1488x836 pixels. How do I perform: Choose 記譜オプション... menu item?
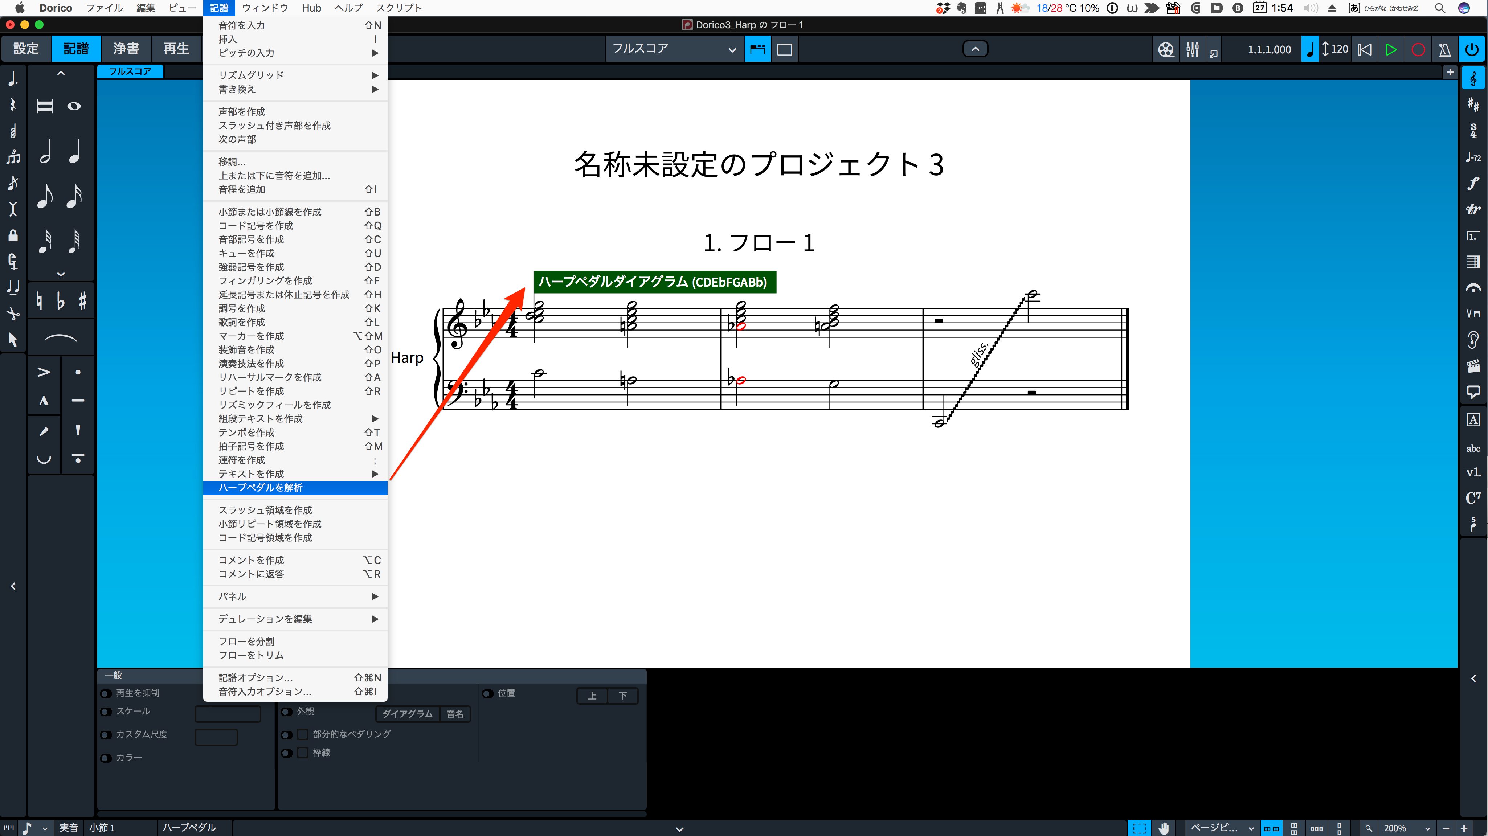click(x=295, y=678)
